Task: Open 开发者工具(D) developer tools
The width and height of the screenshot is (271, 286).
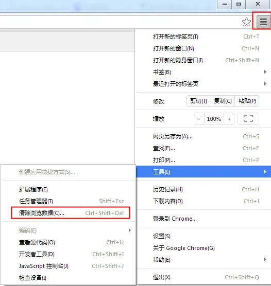Action: 69,254
